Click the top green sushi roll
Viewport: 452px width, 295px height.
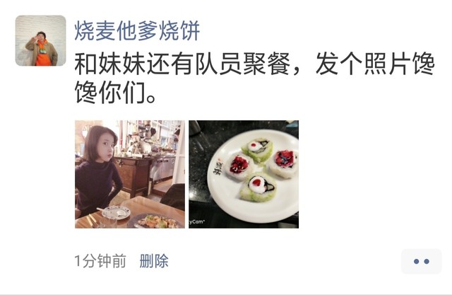(x=257, y=149)
